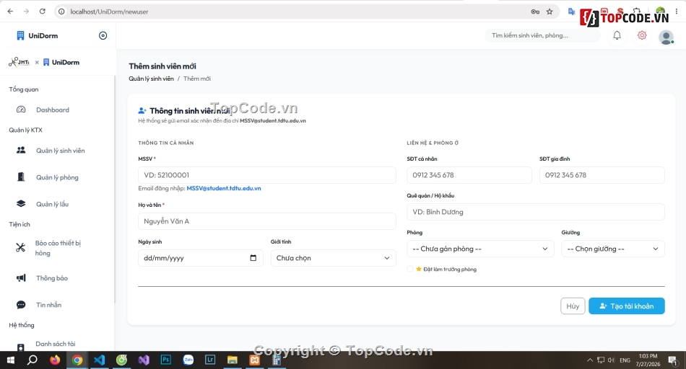Click the MSSV input field

pos(267,175)
